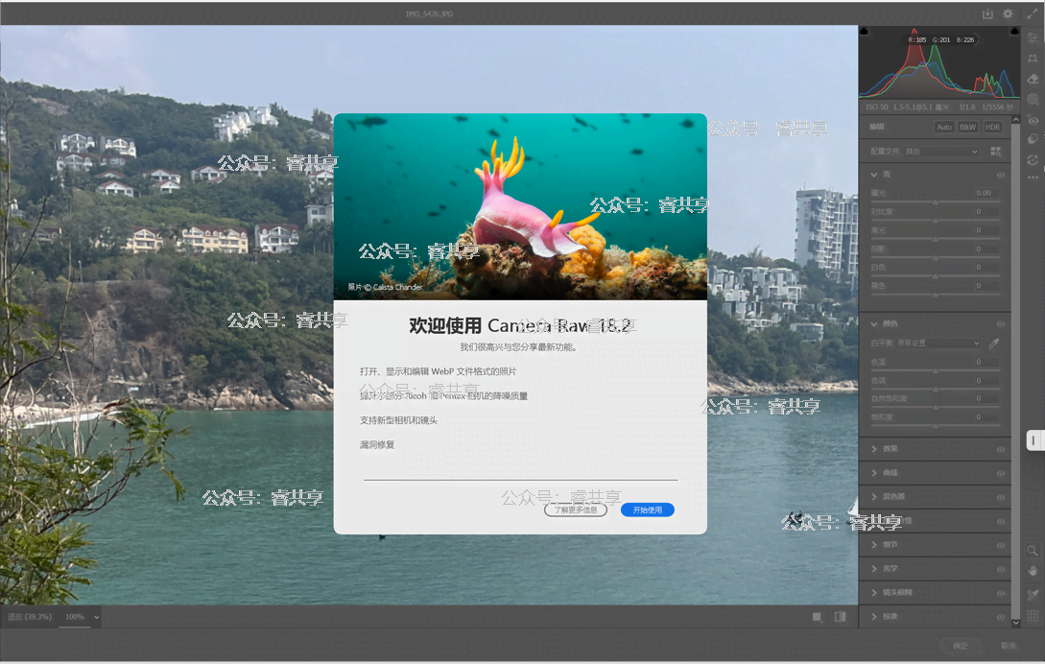Image resolution: width=1045 pixels, height=664 pixels.
Task: Open Camera Raw preferences gear
Action: click(x=1008, y=14)
